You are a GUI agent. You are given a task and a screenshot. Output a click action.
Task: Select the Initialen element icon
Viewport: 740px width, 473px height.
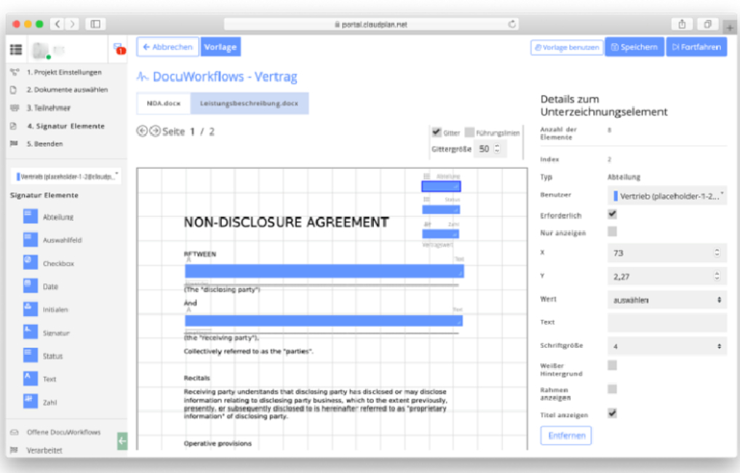pyautogui.click(x=31, y=309)
